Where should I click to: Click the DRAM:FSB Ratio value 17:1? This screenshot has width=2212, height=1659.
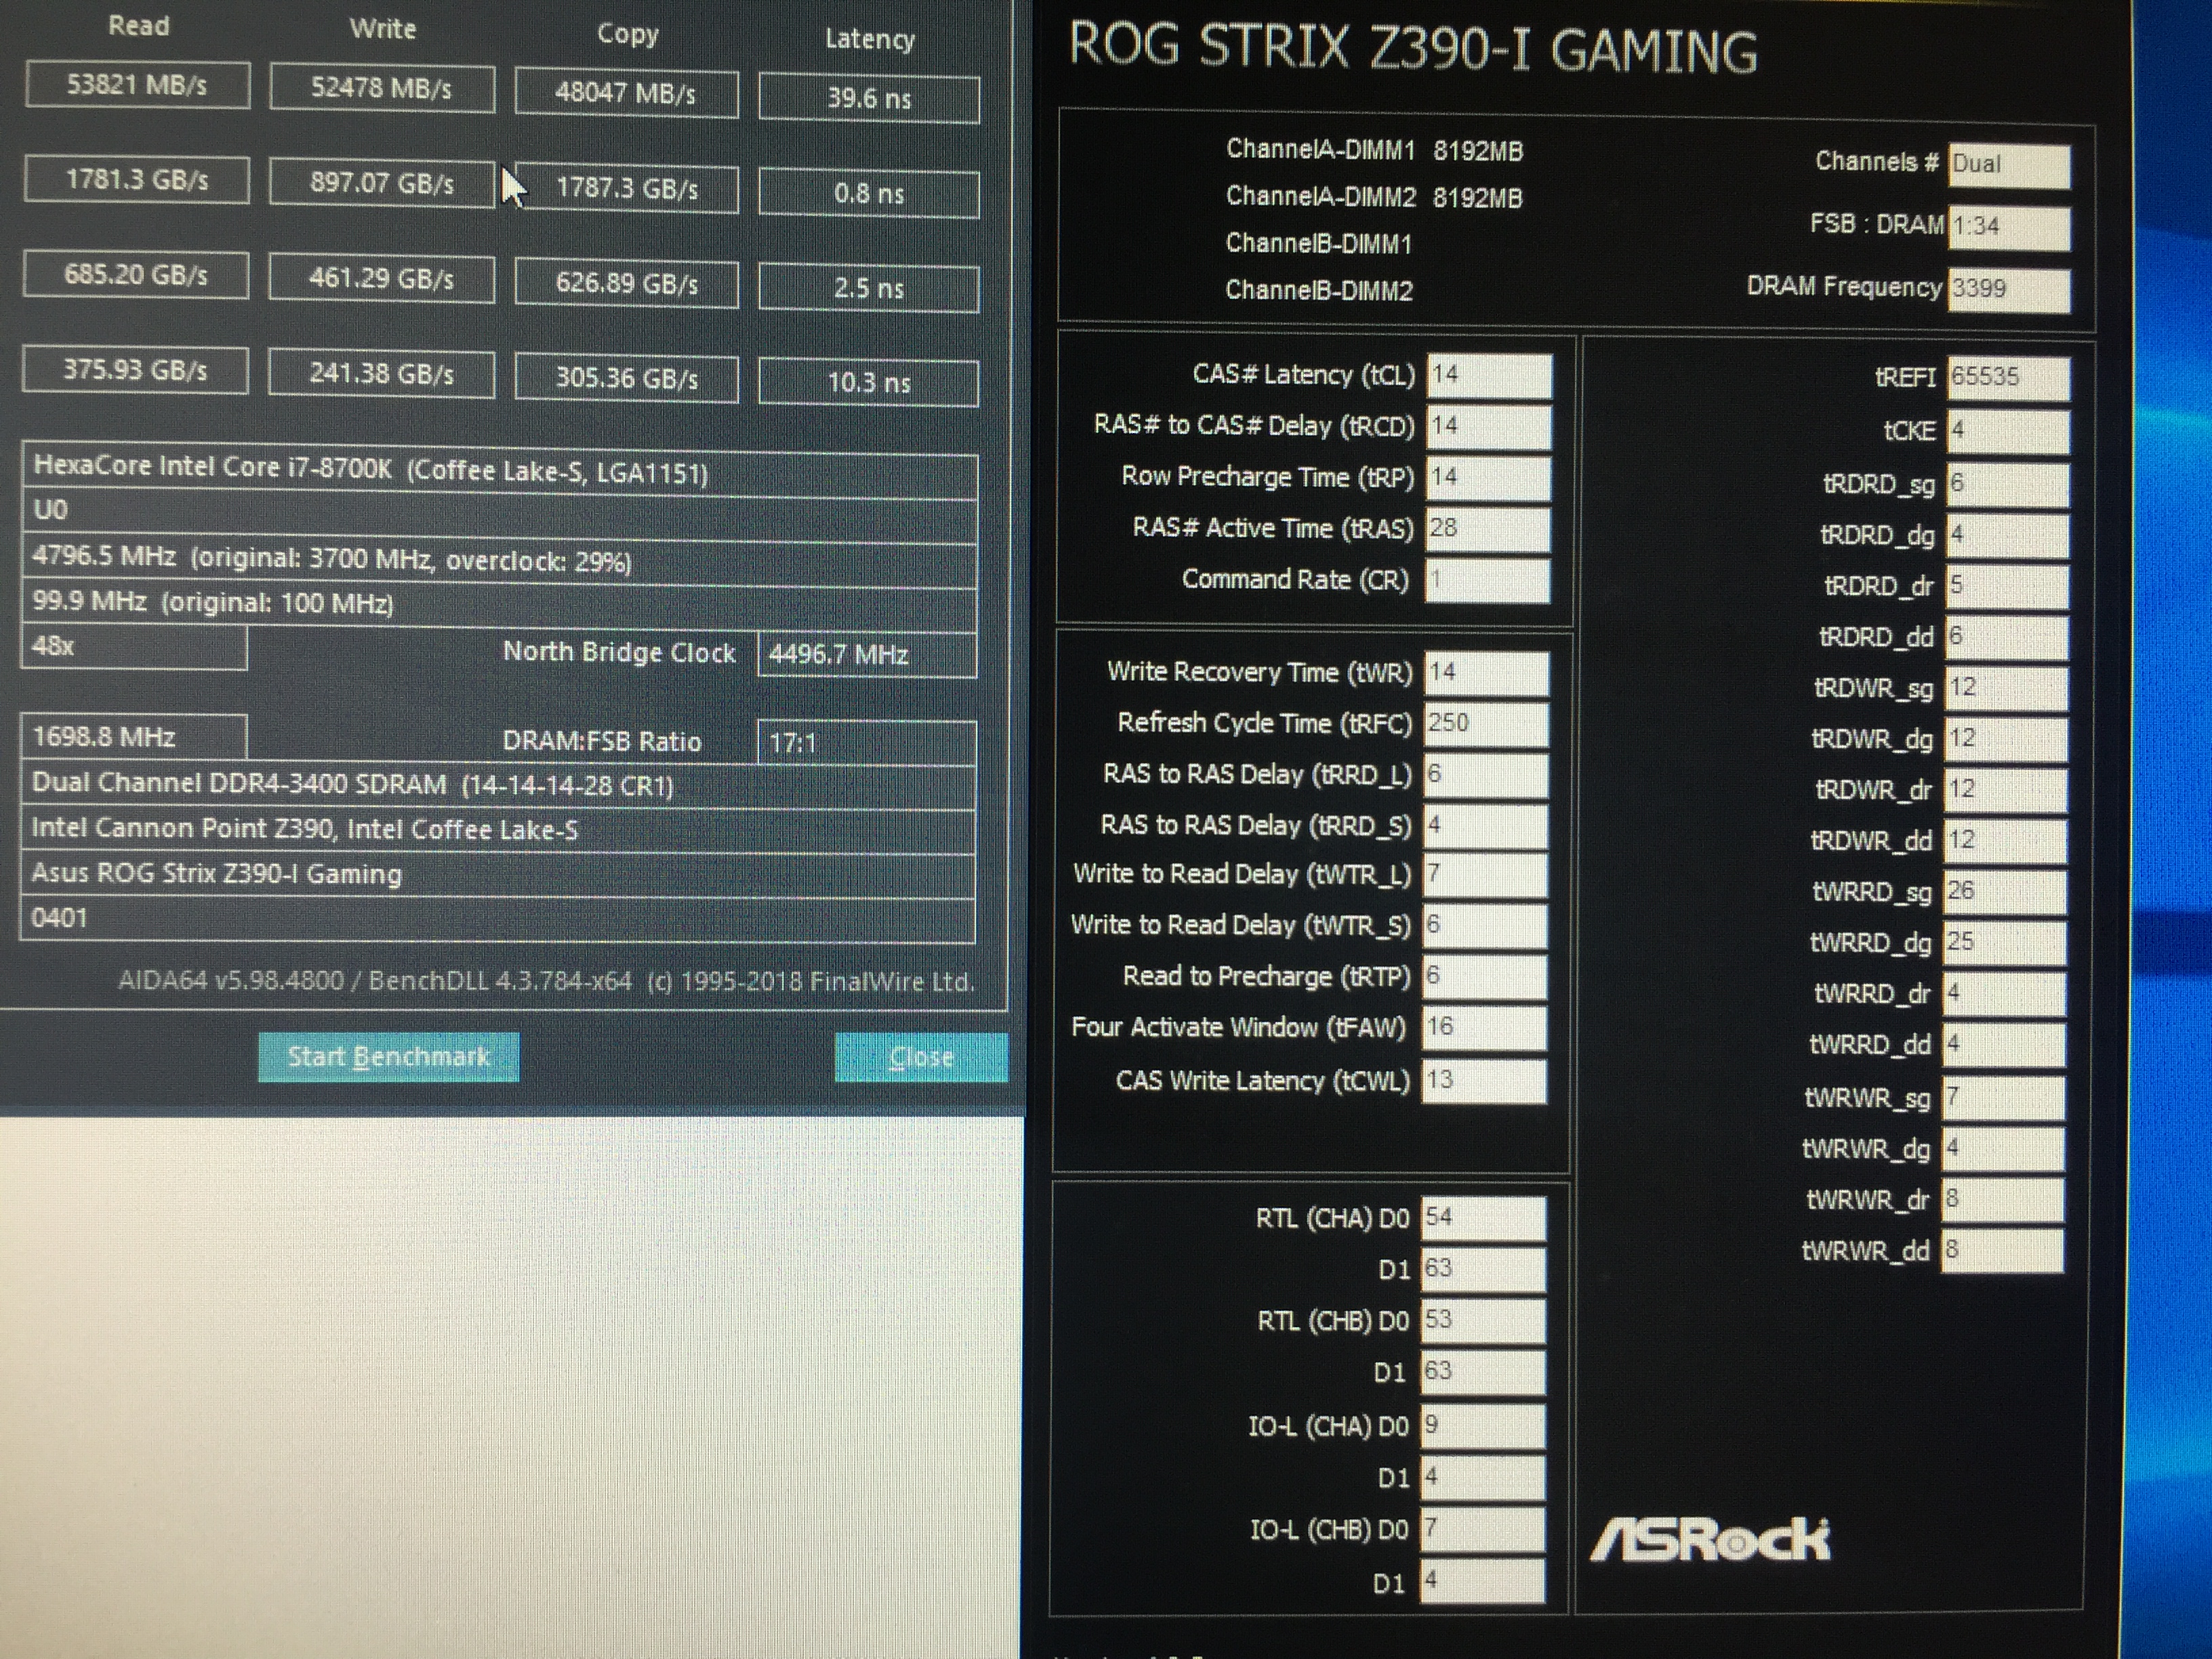(x=866, y=743)
